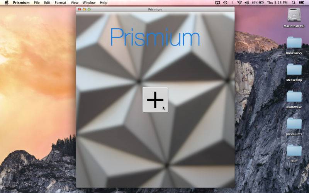The image size is (309, 193).
Task: Open Spotlight search magnifier
Action: (x=294, y=3)
